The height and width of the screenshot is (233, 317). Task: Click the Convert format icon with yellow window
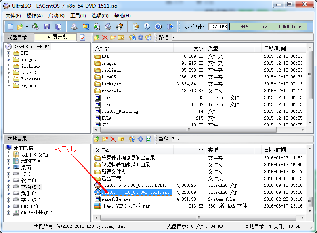[x=86, y=27]
